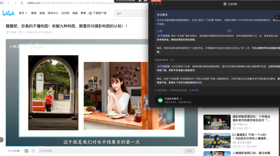Open 游戏中心 in the navigation
Viewport: 280px width, 156px height.
pos(53,13)
